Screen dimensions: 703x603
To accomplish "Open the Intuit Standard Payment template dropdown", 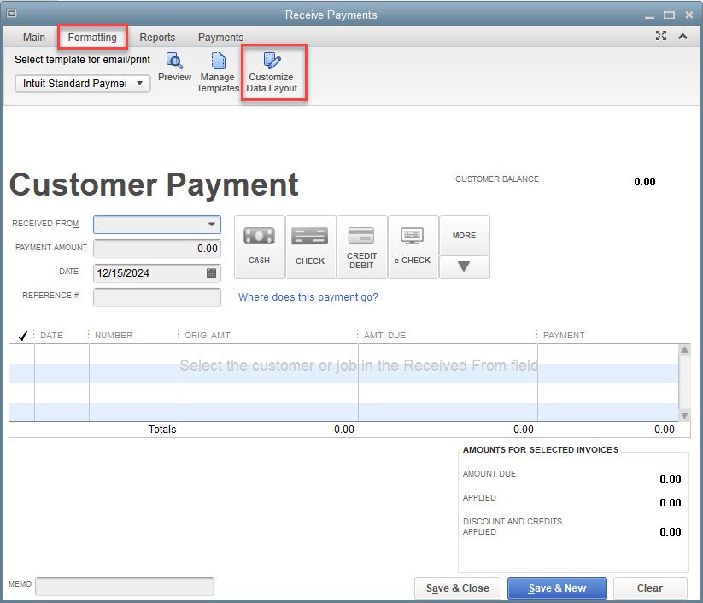I will [x=141, y=84].
